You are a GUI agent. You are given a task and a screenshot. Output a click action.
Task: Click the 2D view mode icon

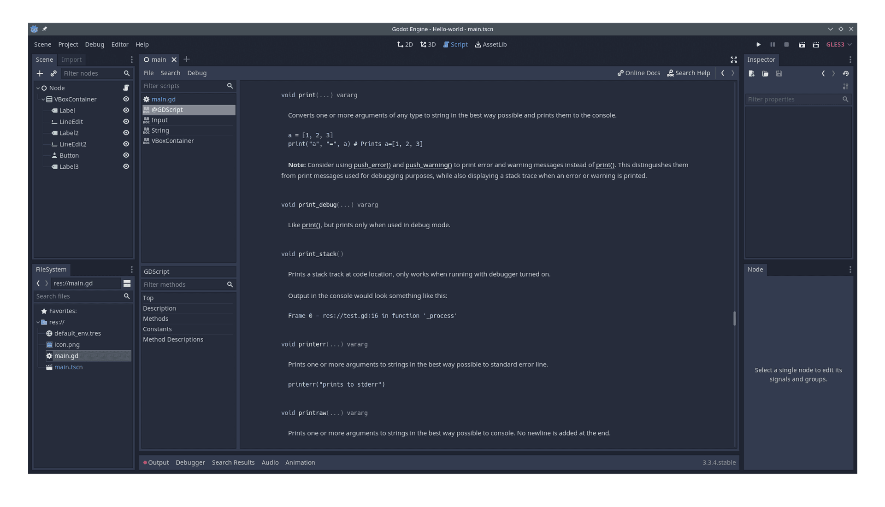[405, 44]
